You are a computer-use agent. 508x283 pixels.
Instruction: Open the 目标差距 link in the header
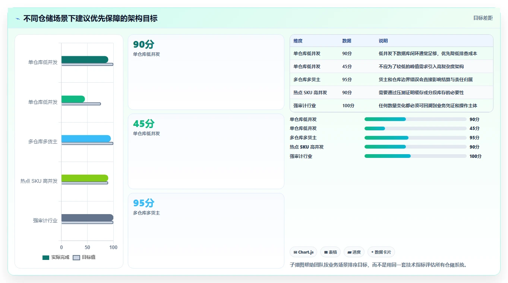483,18
